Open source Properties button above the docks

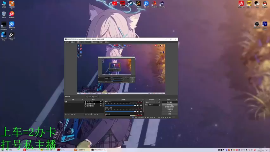89,97
